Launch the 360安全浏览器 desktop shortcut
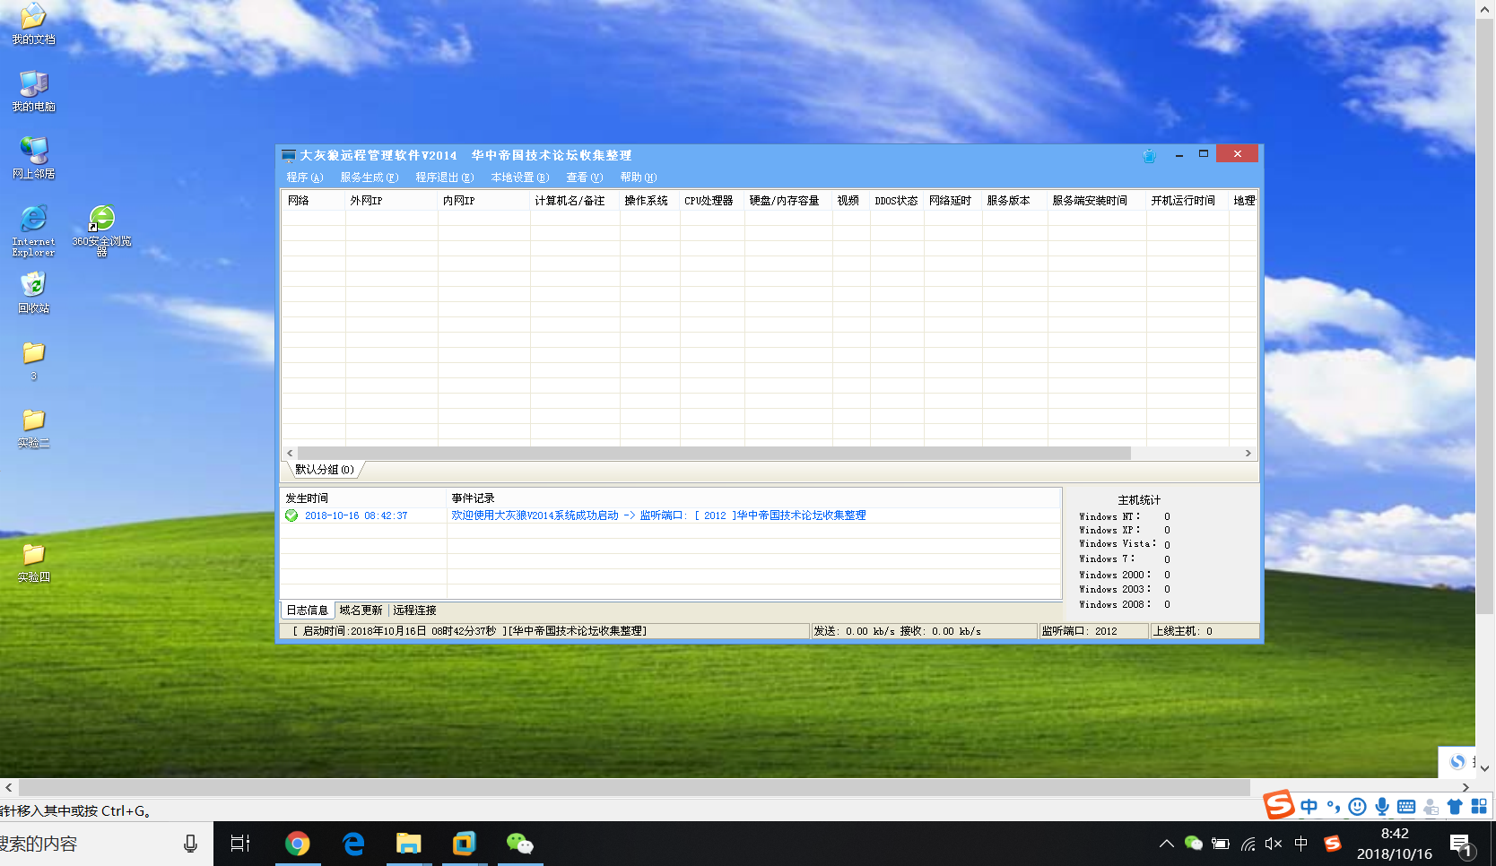This screenshot has height=866, width=1496. click(x=101, y=230)
